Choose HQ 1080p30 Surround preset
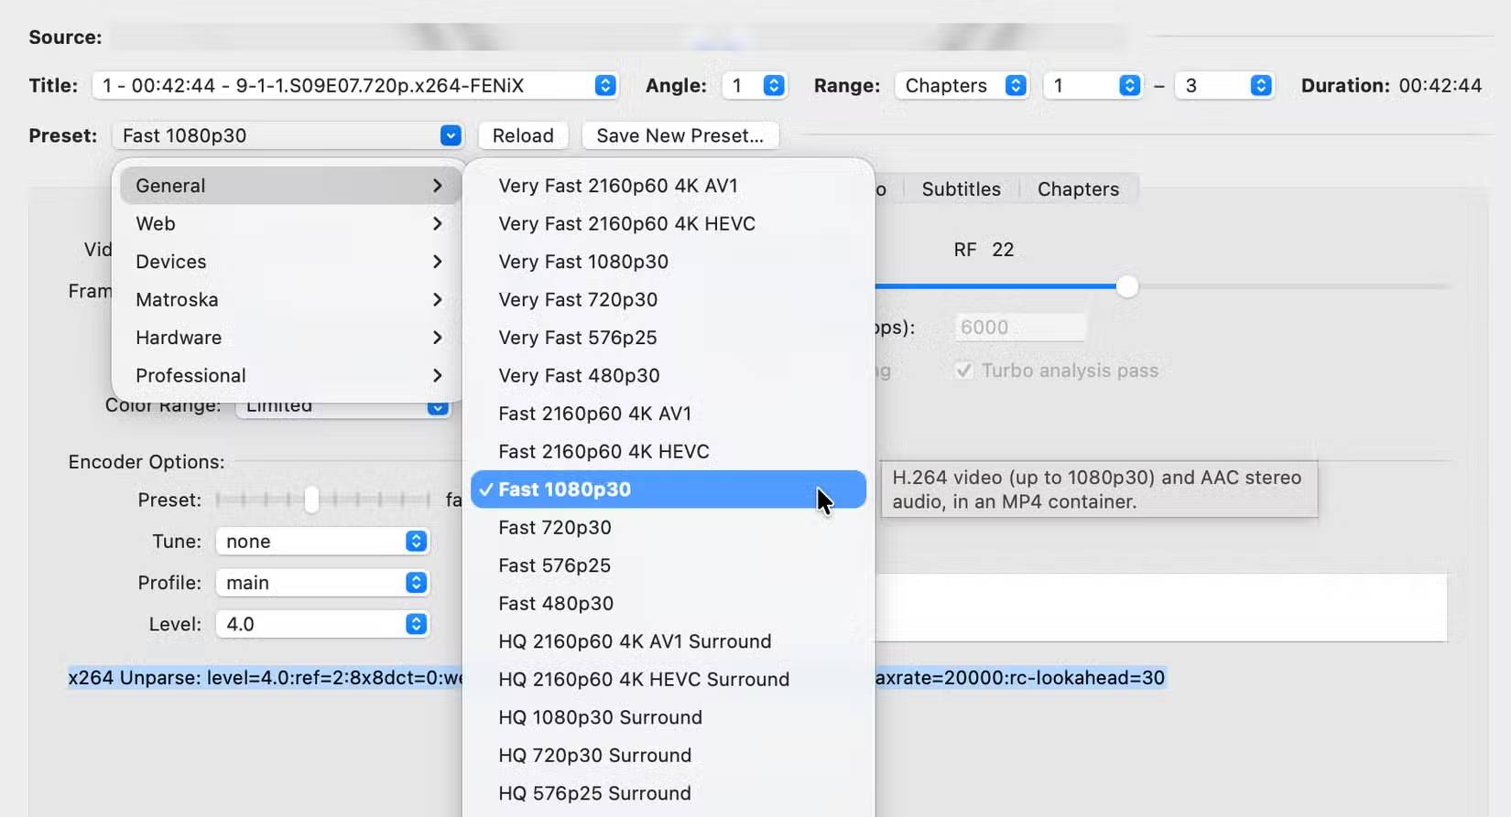The image size is (1511, 817). [x=600, y=717]
